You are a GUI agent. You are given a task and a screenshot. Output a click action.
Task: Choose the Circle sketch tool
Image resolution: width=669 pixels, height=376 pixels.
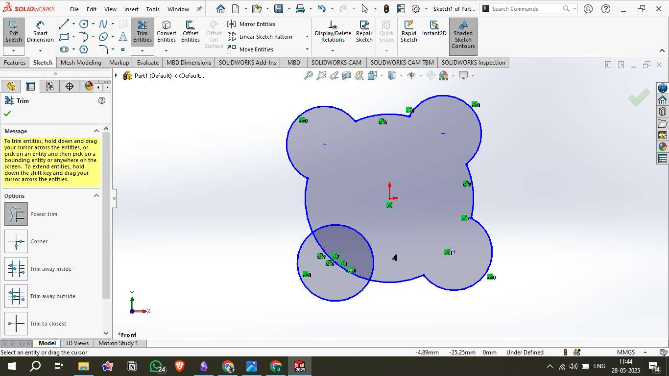pos(84,24)
